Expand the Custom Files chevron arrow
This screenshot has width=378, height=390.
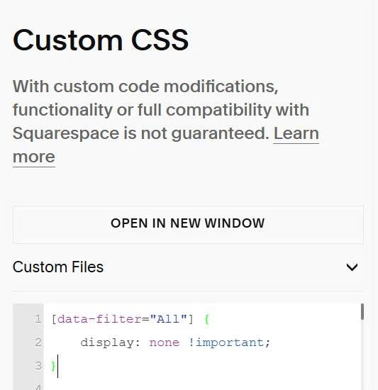tap(352, 267)
